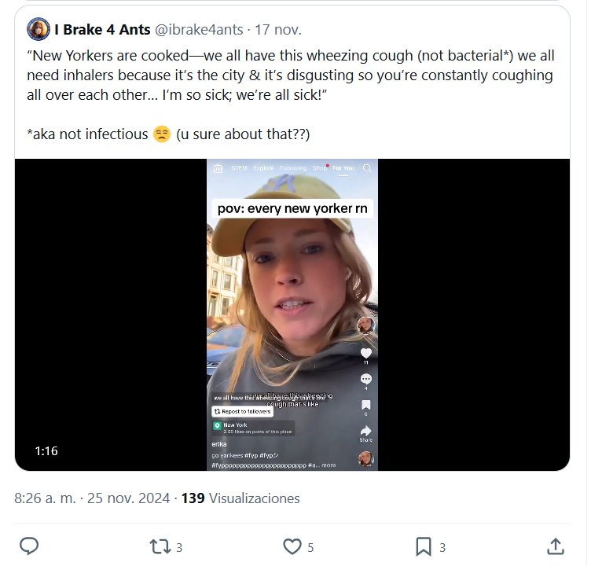Bookmark this post using the bookmark icon
Image resolution: width=591 pixels, height=566 pixels.
424,546
